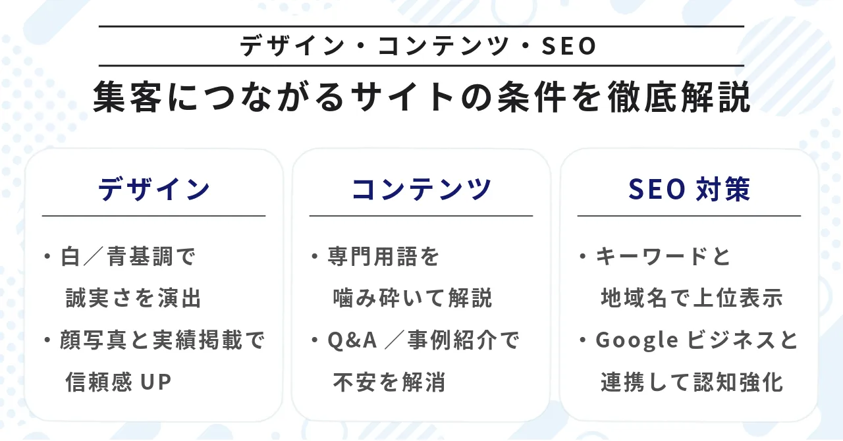Click the main headline "集客につながるサイトの条件を徹底解説"
Image resolution: width=843 pixels, height=441 pixels.
(x=421, y=98)
